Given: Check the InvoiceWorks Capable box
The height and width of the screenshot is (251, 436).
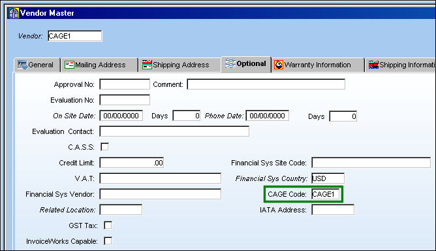Looking at the screenshot, I should [108, 241].
